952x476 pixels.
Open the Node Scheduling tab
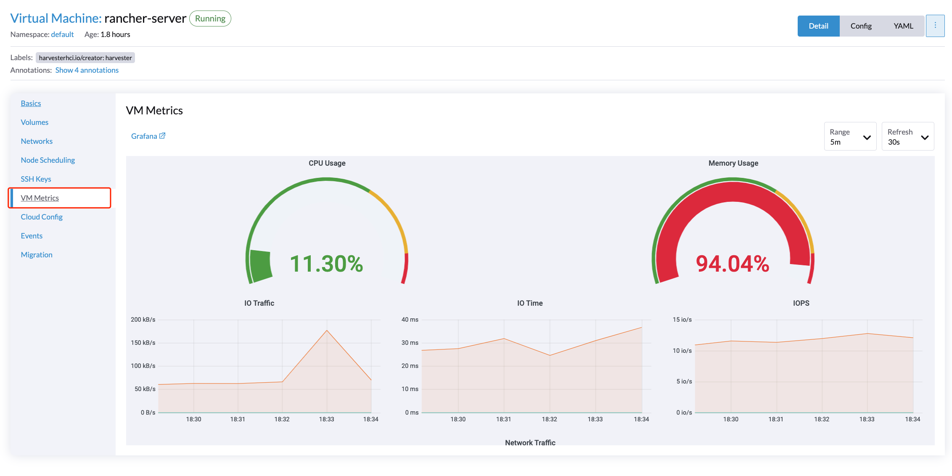tap(48, 160)
